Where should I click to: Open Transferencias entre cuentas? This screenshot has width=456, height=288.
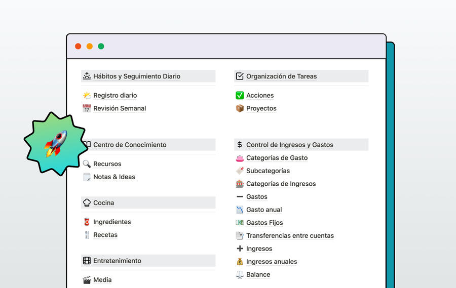tap(290, 235)
